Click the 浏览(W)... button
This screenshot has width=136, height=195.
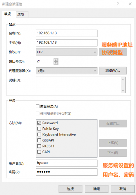coord(113,71)
